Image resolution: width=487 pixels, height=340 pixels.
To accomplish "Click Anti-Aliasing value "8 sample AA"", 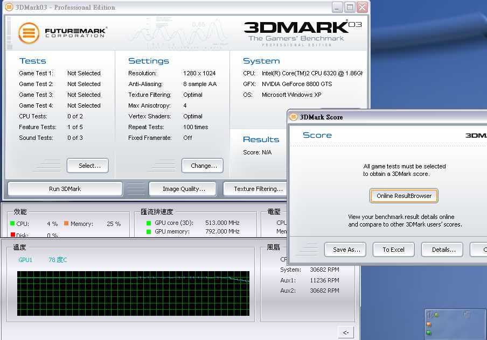I will click(x=200, y=84).
